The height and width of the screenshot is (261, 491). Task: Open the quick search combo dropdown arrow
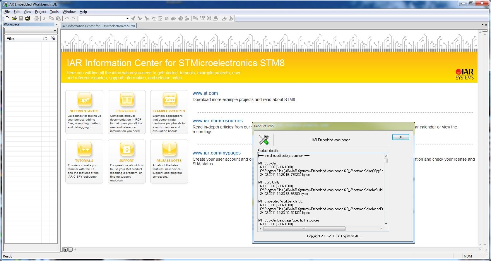click(127, 18)
